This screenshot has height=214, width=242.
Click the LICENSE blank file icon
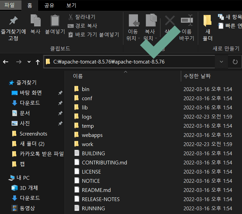[77, 171]
